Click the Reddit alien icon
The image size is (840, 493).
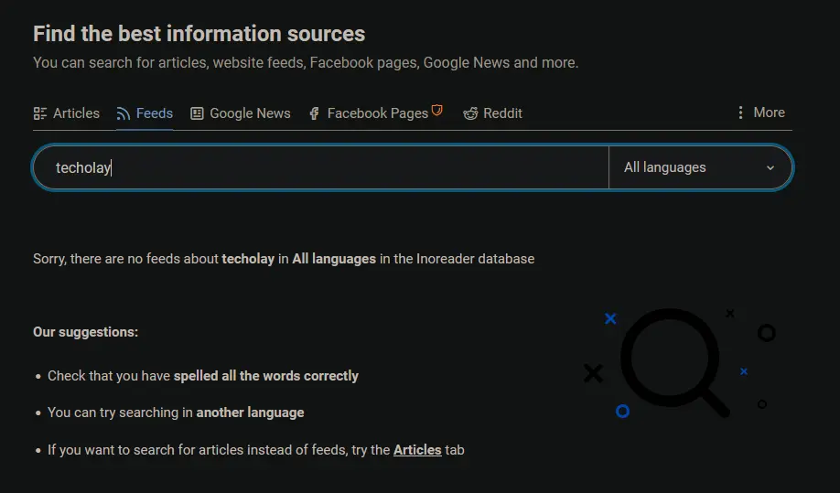tap(470, 113)
